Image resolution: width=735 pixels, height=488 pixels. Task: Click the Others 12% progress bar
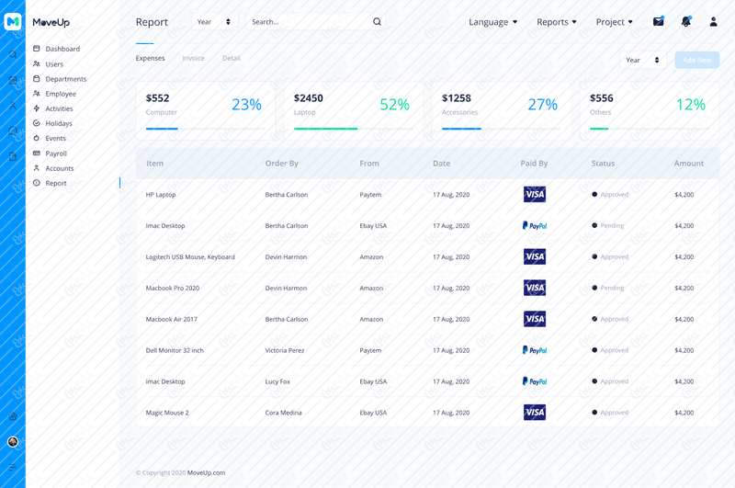point(650,129)
